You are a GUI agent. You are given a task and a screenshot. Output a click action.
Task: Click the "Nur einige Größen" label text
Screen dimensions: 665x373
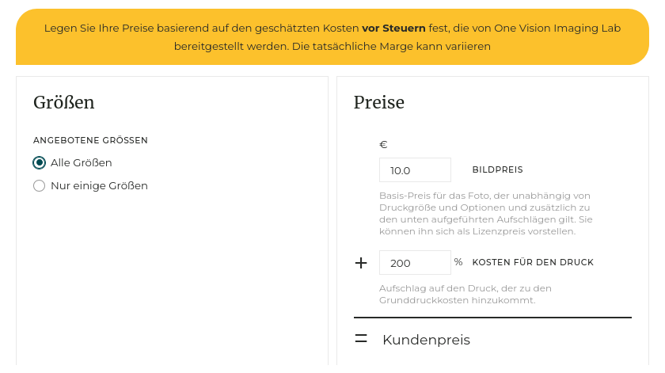click(x=99, y=186)
